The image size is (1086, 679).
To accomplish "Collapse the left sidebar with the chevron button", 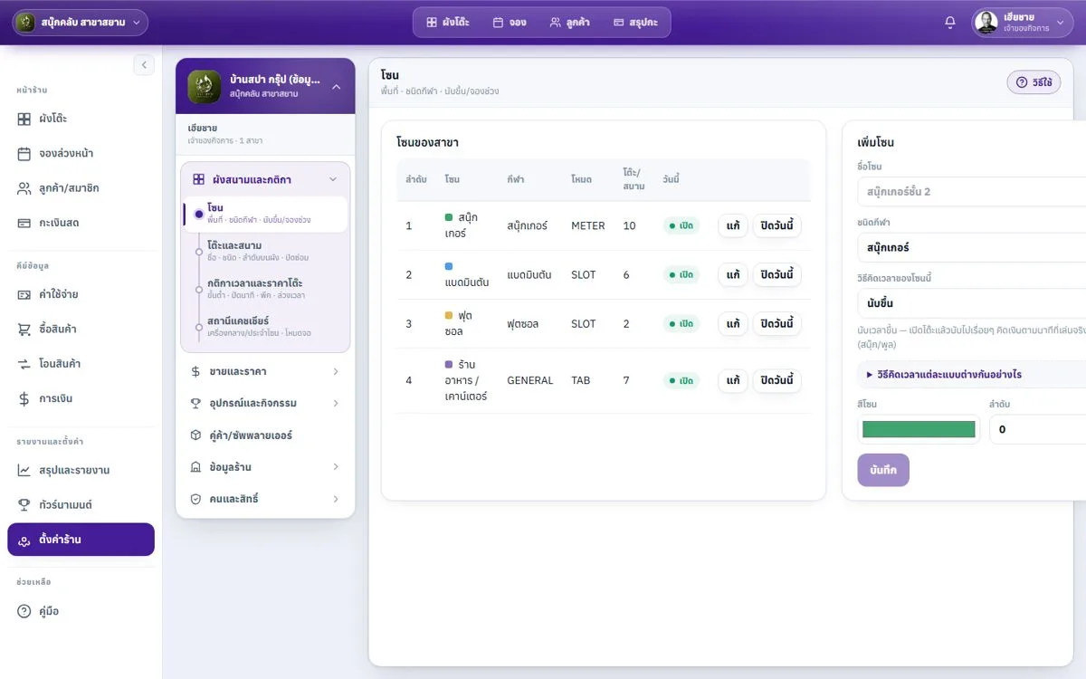I will click(x=144, y=64).
